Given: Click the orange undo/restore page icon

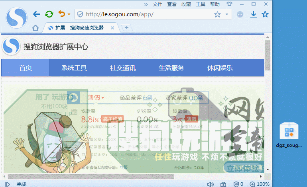Looking at the screenshot, I should [x=61, y=14].
